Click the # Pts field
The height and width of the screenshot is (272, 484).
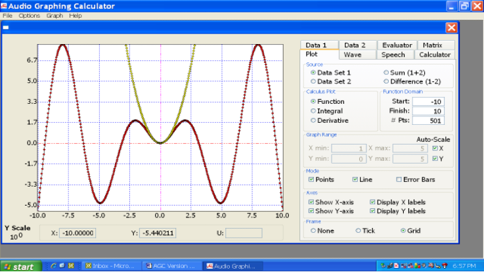428,121
